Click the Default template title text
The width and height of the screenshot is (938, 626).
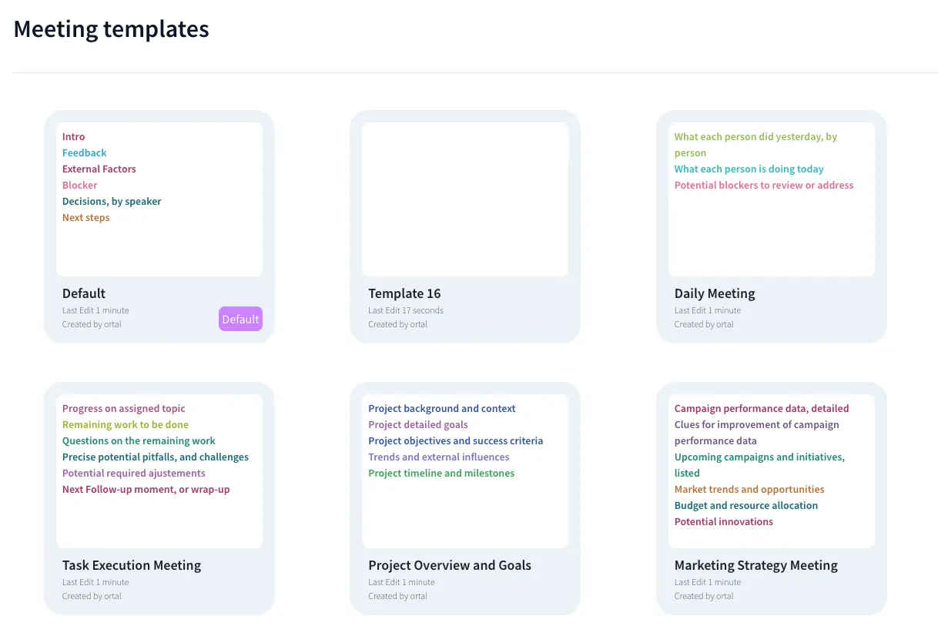(x=84, y=293)
